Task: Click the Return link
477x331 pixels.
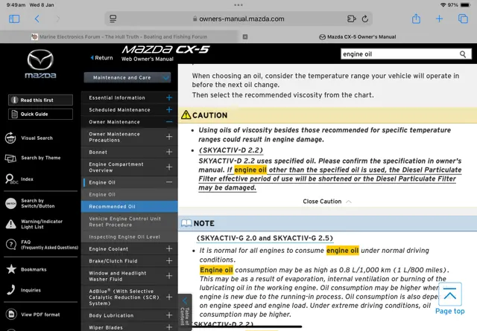Action: pyautogui.click(x=102, y=57)
